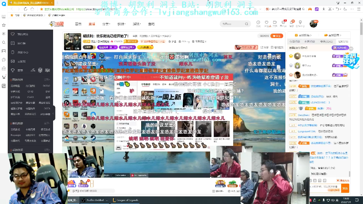The image size is (363, 204).
Task: Click the page vertical scrollbar
Action: click(x=361, y=29)
